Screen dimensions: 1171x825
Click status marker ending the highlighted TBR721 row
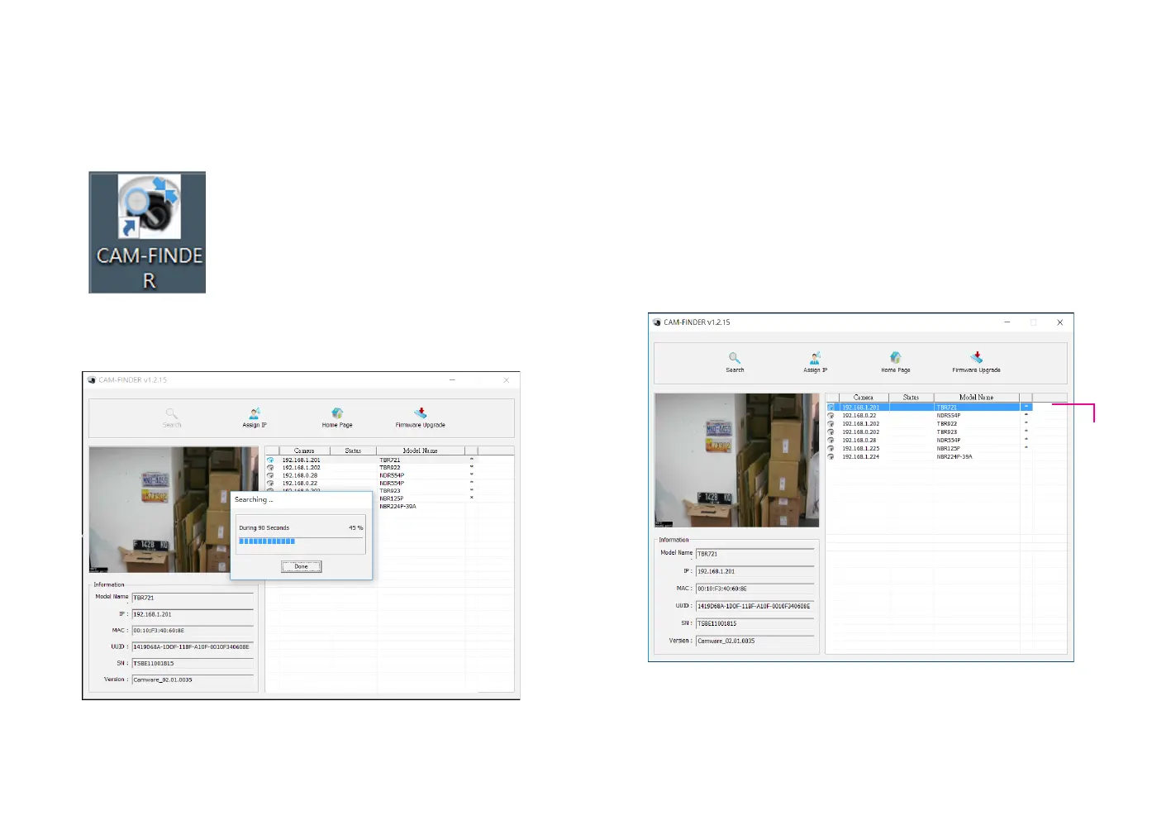[1026, 407]
